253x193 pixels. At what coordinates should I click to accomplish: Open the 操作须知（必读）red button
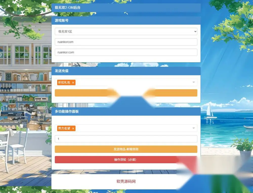[x=126, y=159]
